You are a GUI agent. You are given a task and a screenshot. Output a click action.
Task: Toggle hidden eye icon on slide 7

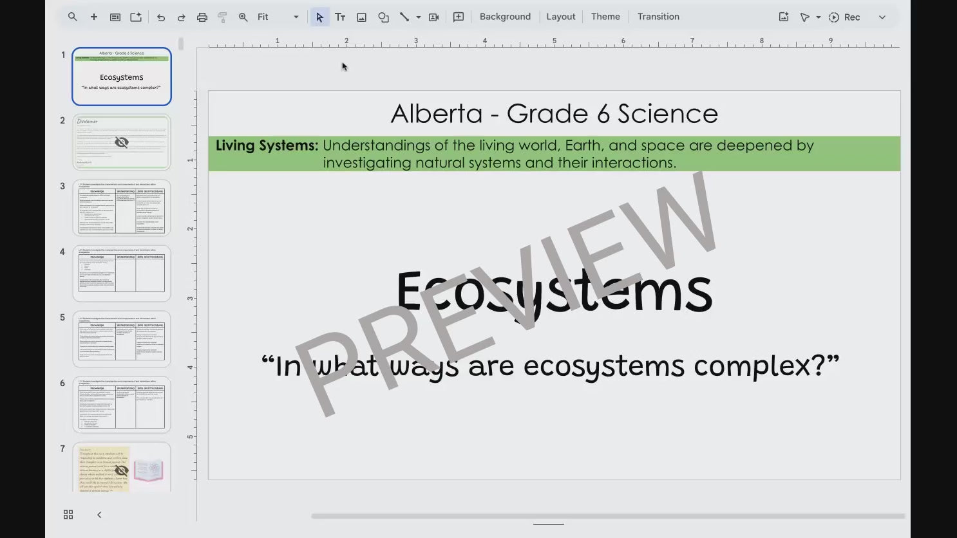122,470
